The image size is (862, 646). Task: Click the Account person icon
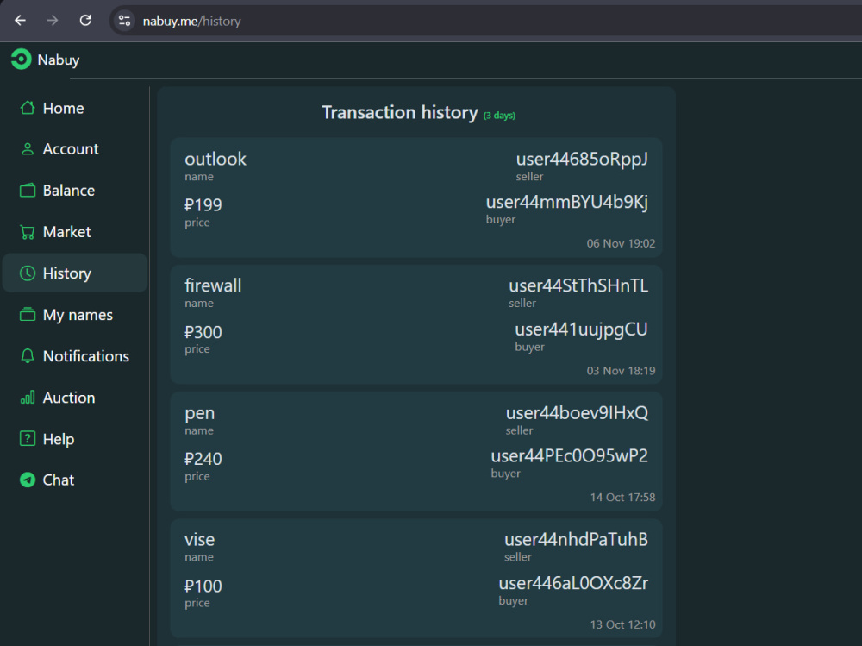pyautogui.click(x=28, y=149)
